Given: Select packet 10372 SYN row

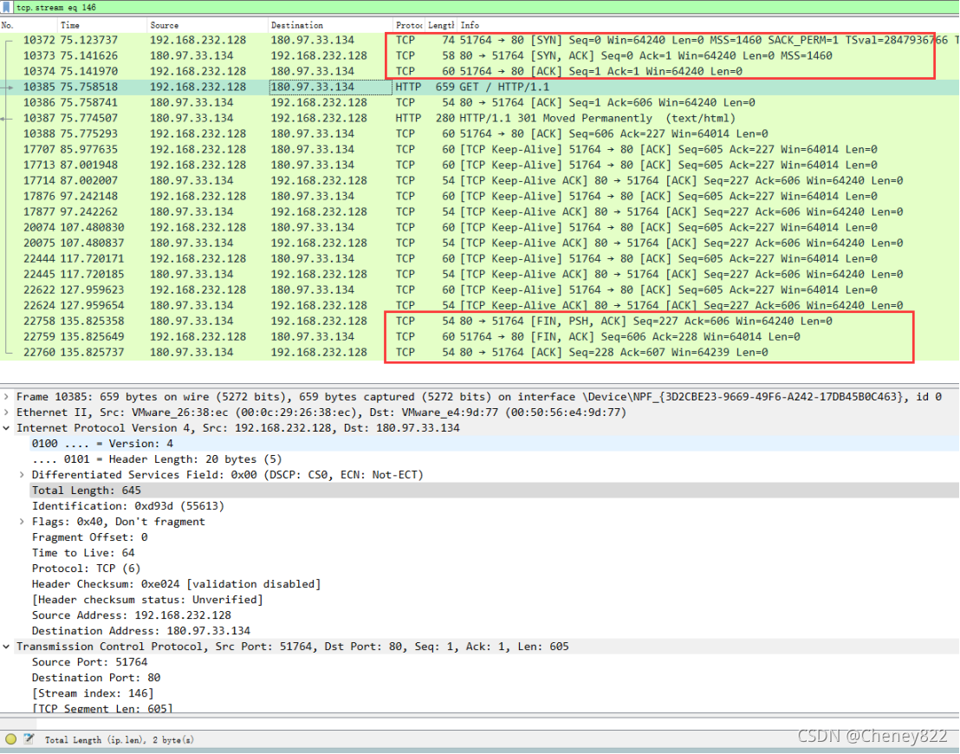Looking at the screenshot, I should 479,41.
